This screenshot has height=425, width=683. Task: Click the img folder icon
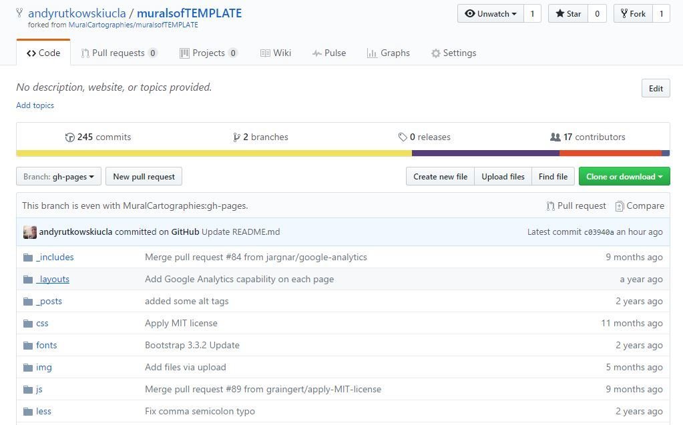pyautogui.click(x=28, y=367)
